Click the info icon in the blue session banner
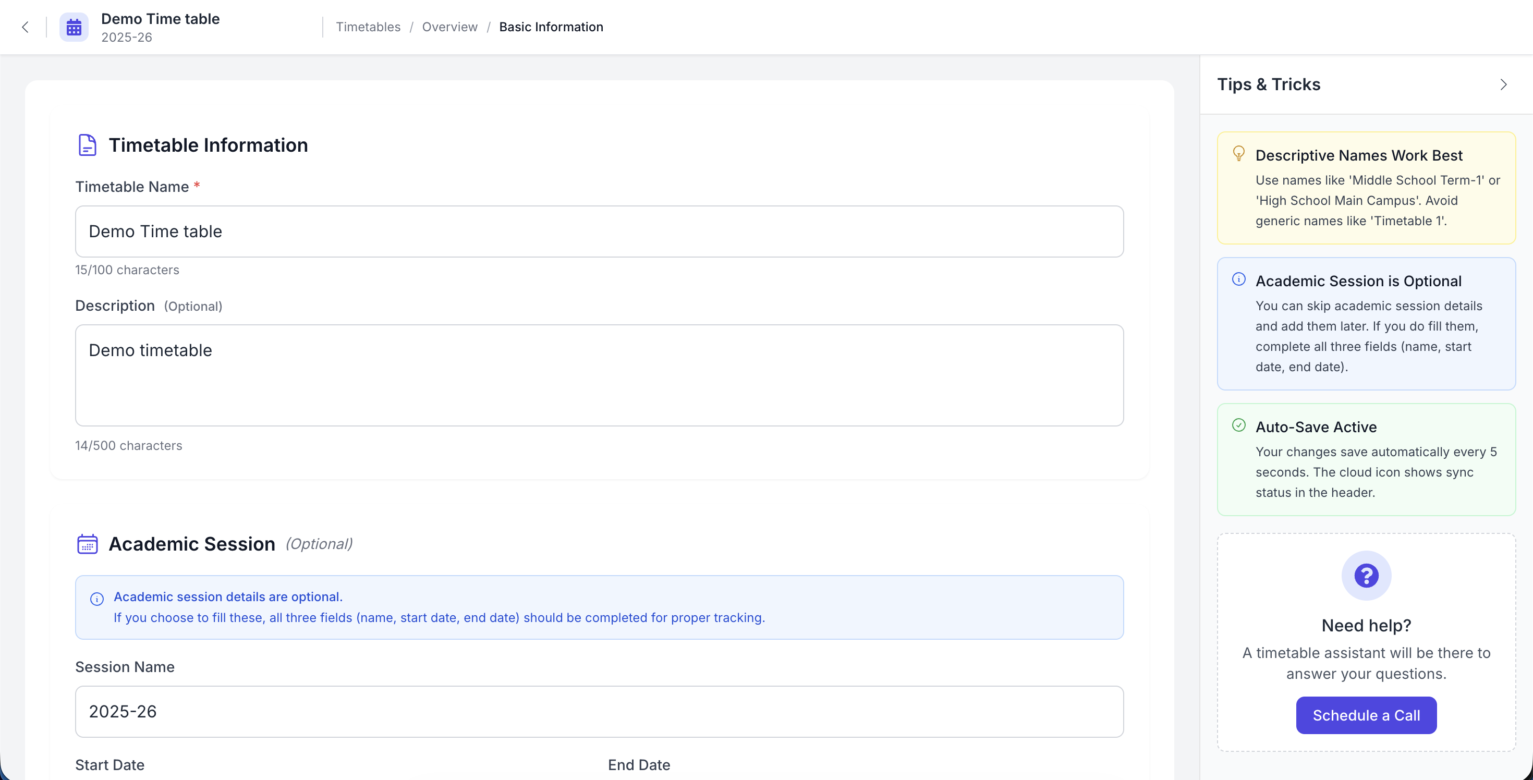 pyautogui.click(x=97, y=599)
